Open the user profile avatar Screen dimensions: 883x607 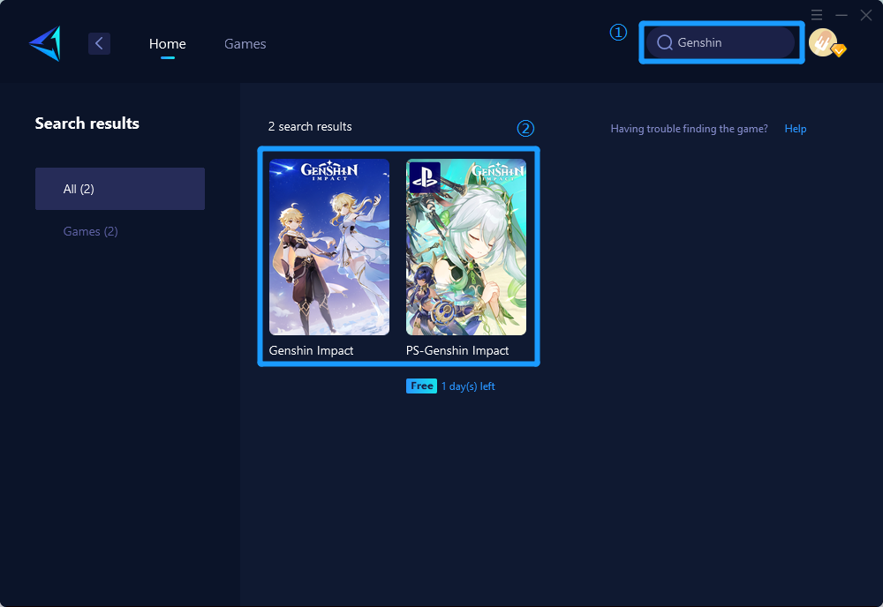click(823, 42)
